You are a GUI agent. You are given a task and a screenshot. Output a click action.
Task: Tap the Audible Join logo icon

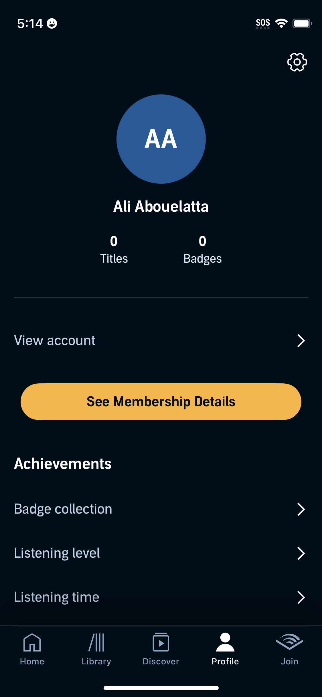(x=289, y=641)
